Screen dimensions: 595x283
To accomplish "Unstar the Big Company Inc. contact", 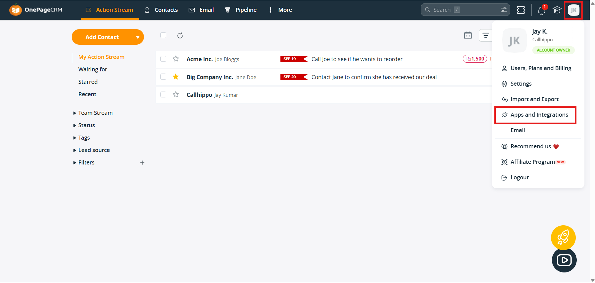I will click(x=176, y=77).
